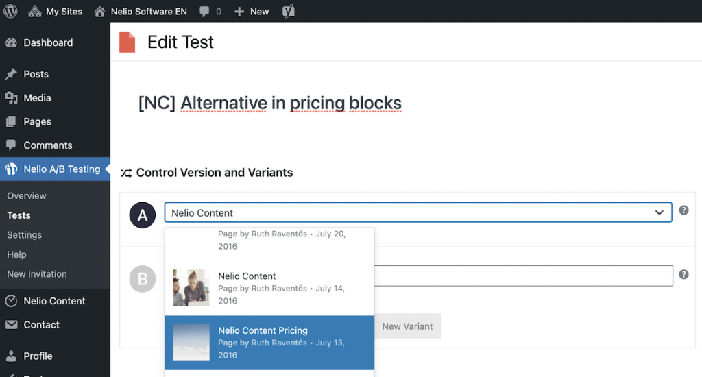Image resolution: width=702 pixels, height=377 pixels.
Task: Click the Comments speech bubble sidebar icon
Action: 11,145
